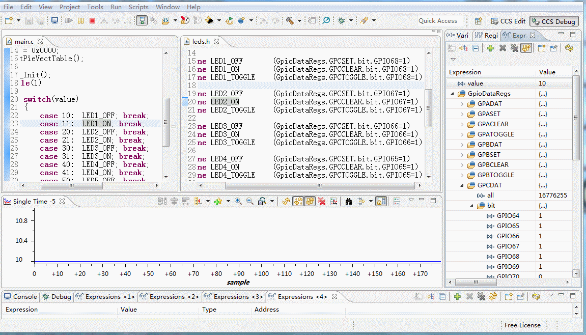Toggle the highlighted real-time mode button in main toolbar
This screenshot has height=335, width=586.
click(x=141, y=20)
